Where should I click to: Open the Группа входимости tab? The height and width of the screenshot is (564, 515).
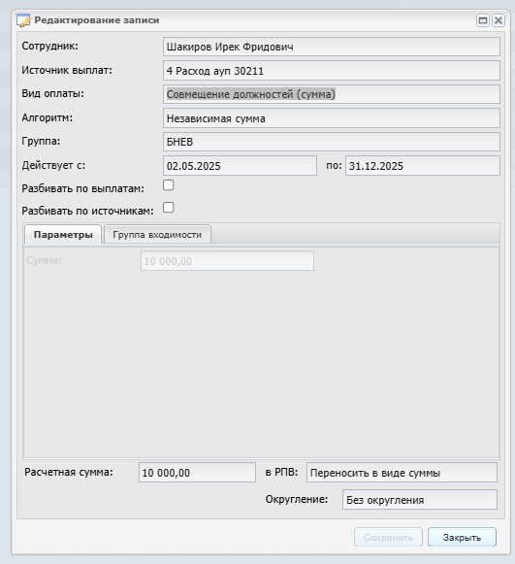157,235
